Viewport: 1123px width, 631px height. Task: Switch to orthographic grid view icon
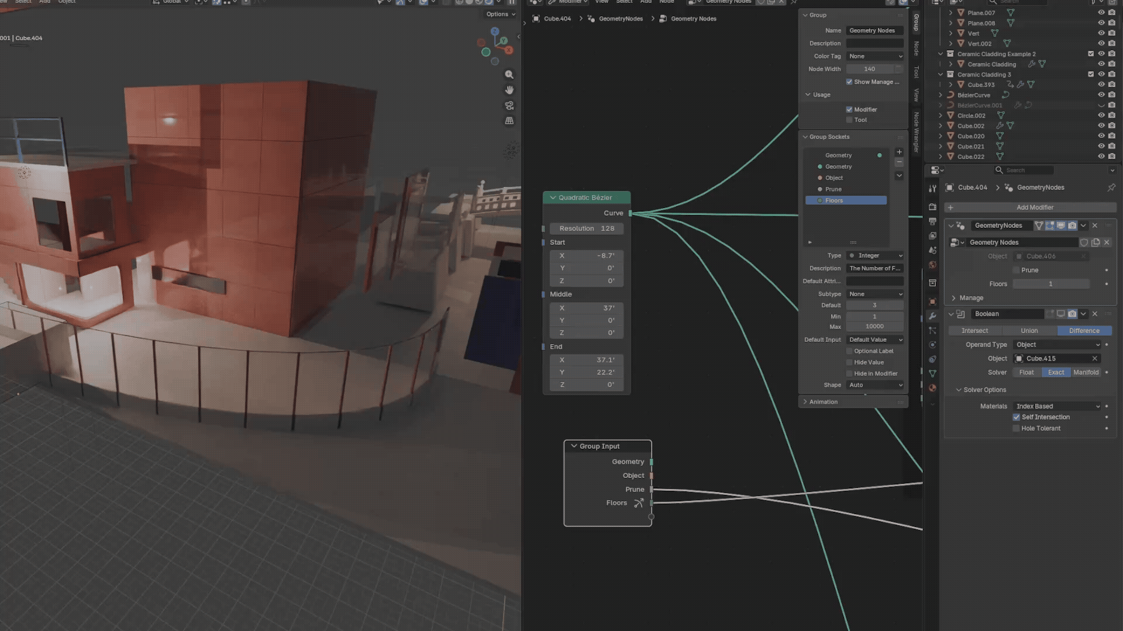[x=509, y=121]
